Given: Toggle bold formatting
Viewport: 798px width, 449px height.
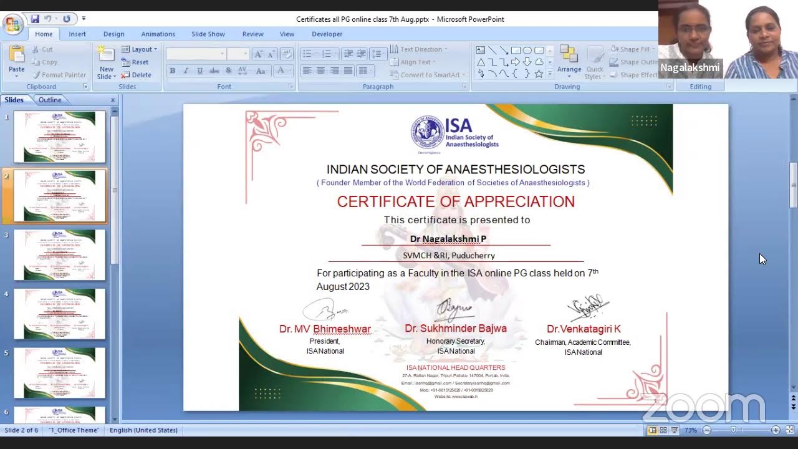Looking at the screenshot, I should coord(173,71).
